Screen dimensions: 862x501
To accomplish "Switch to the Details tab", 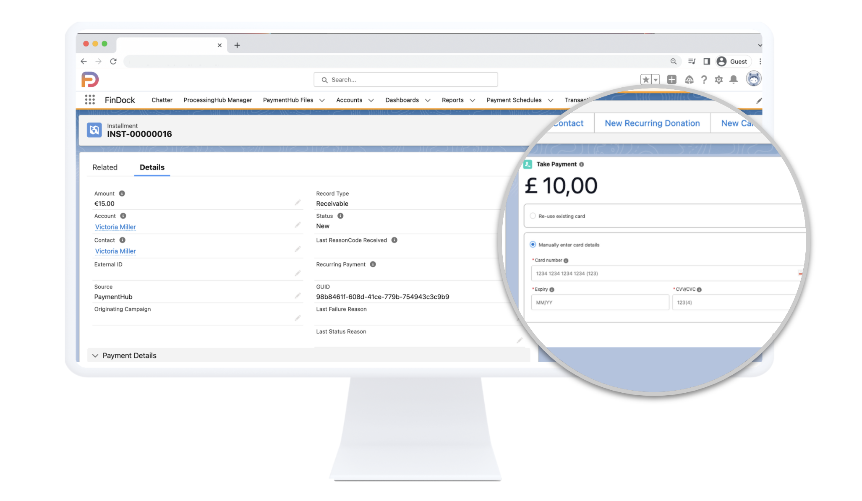I will click(152, 167).
